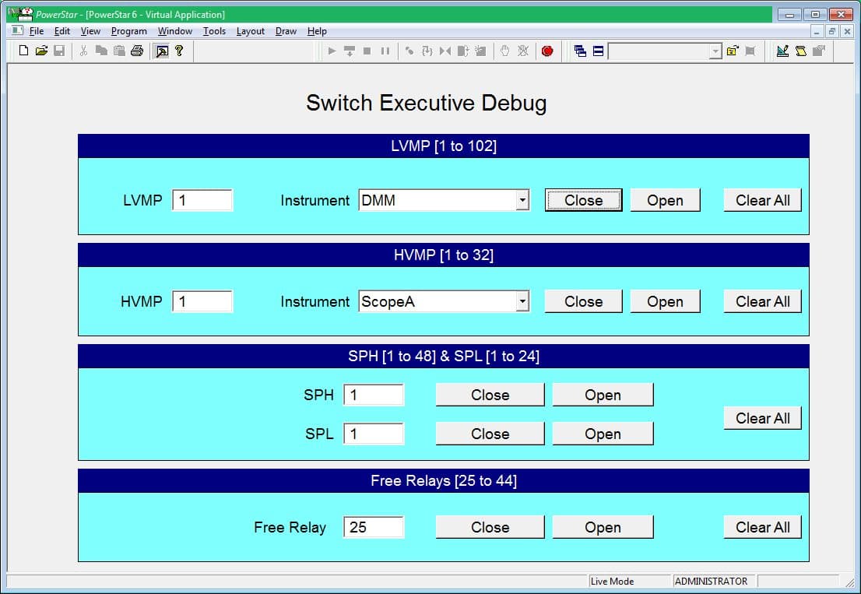Click the ADMINISTRATOR status bar text
Screen dimensions: 861x594
click(711, 582)
